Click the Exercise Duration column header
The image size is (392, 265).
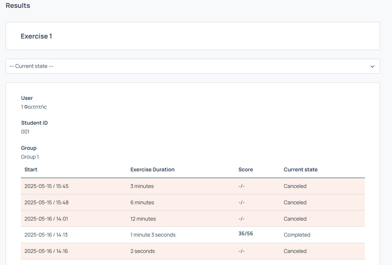pyautogui.click(x=152, y=169)
